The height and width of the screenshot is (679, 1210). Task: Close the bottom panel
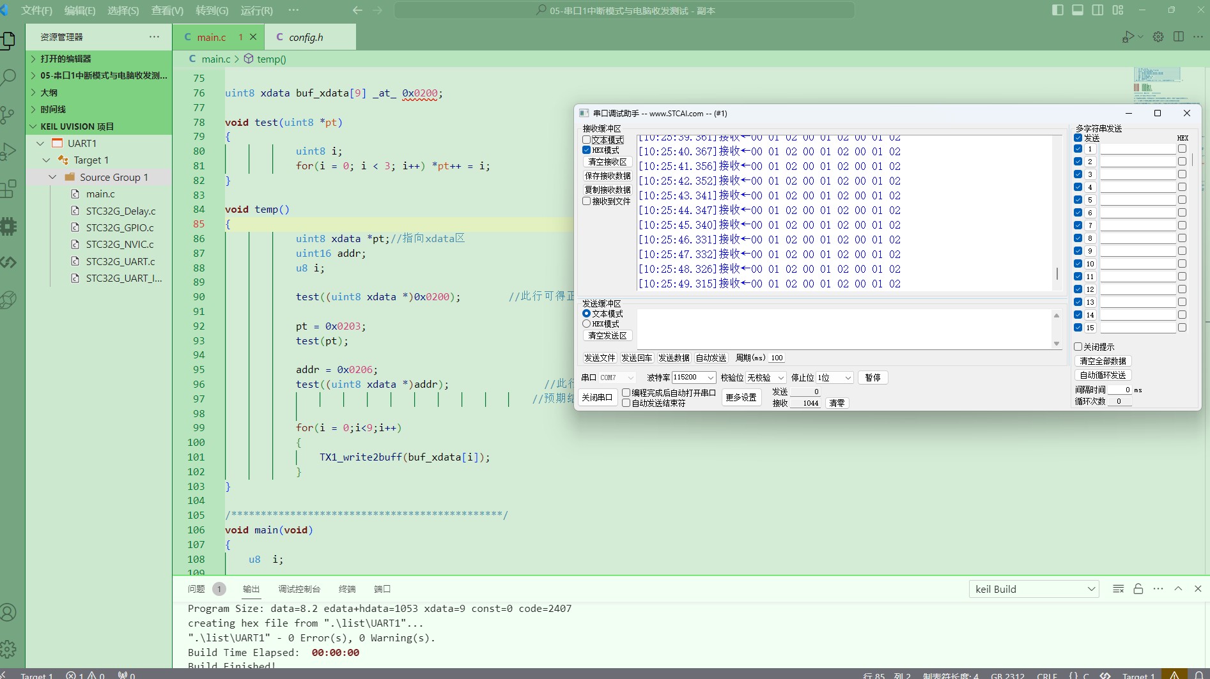(1198, 589)
